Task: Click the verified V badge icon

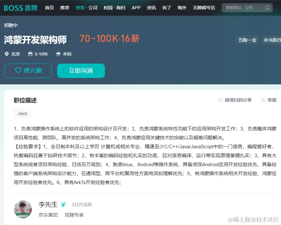Action: point(63,205)
